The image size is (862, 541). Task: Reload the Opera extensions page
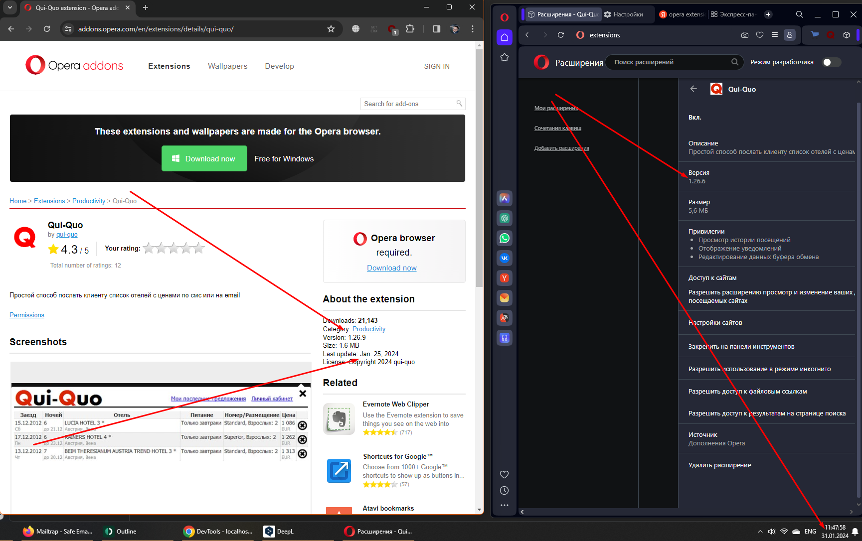(561, 35)
